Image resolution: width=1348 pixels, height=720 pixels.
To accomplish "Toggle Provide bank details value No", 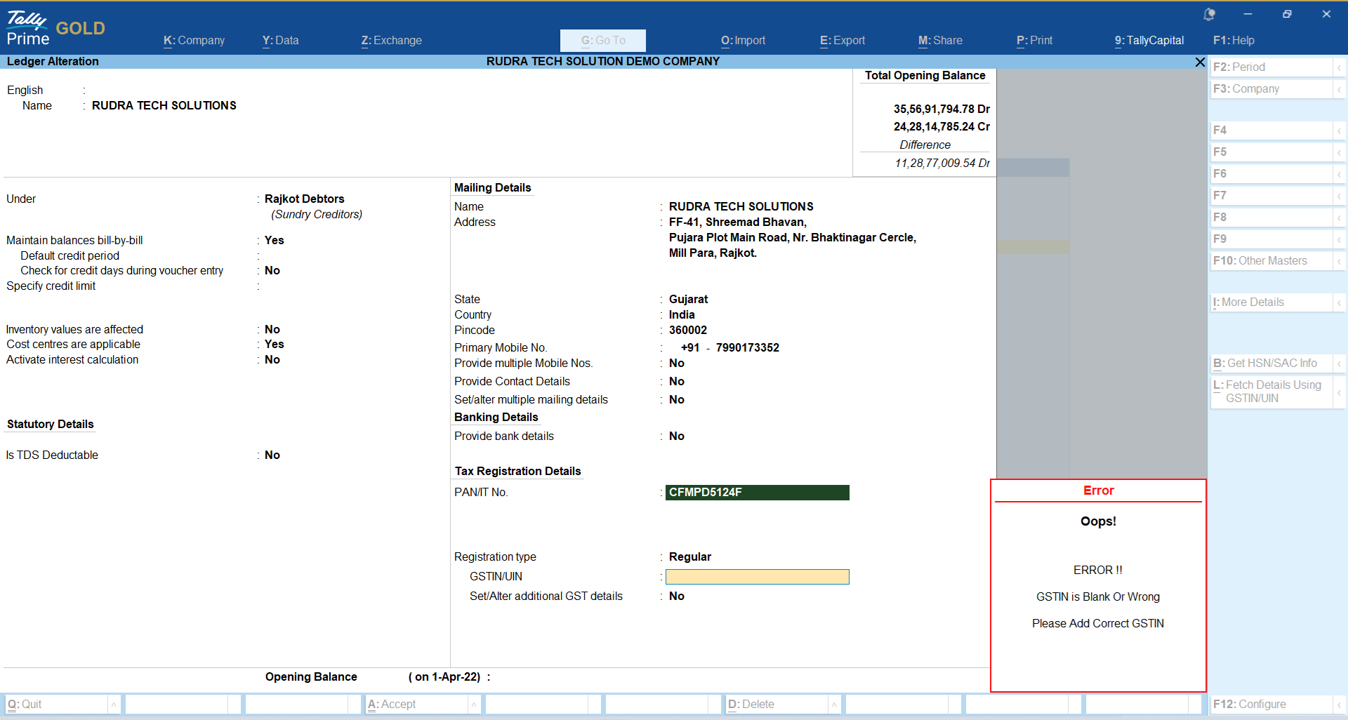I will tap(676, 436).
